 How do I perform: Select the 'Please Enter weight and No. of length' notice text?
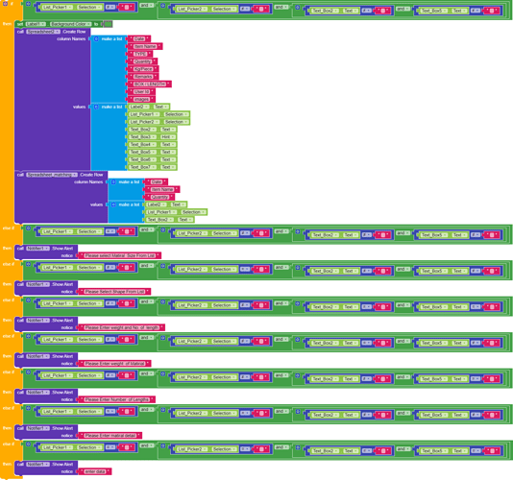click(x=121, y=327)
